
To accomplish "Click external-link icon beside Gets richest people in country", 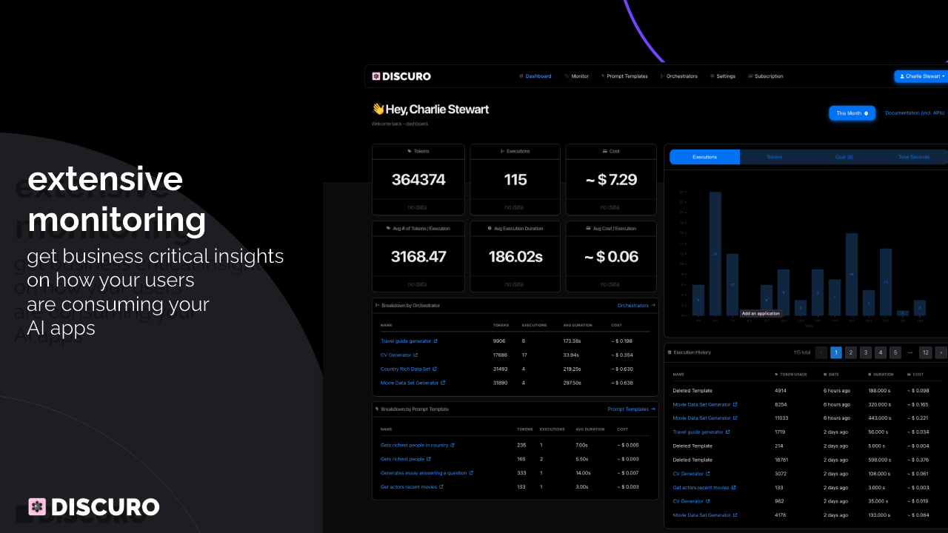I will point(453,445).
